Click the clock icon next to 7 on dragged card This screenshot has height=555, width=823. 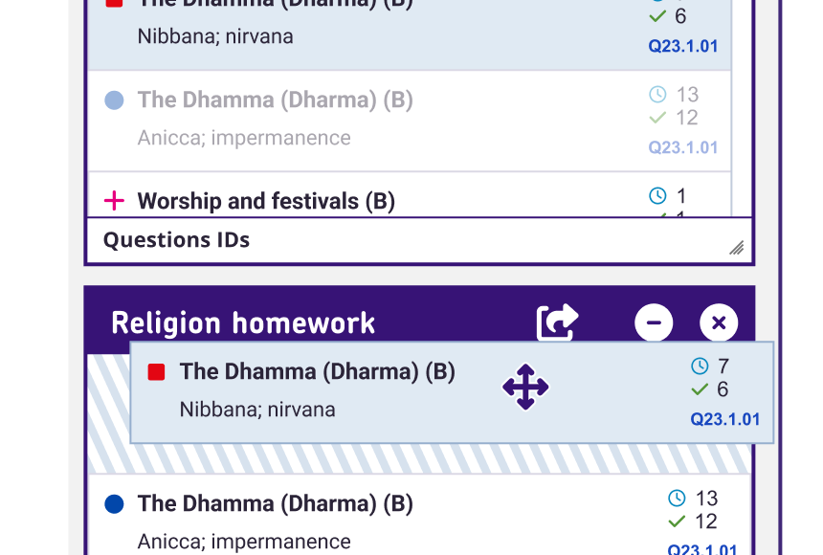click(x=700, y=366)
